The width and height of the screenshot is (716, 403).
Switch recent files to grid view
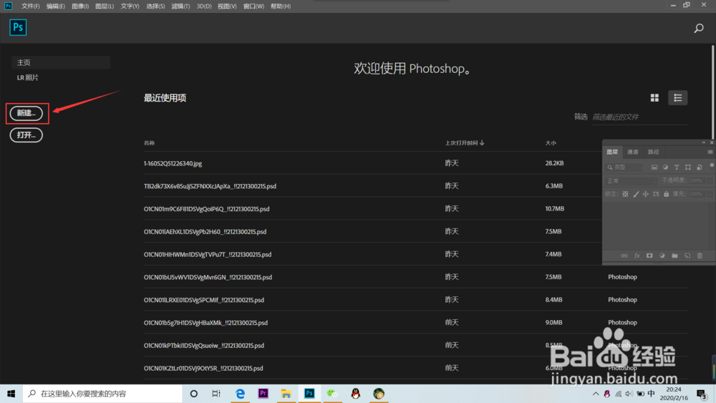(x=655, y=97)
